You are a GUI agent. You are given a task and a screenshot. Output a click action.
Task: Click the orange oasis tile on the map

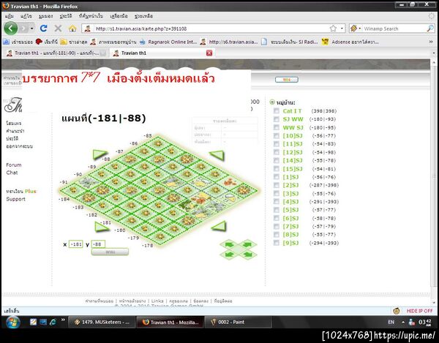[x=230, y=182]
